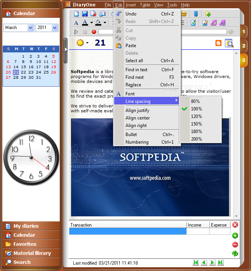Expand the font color dropdown arrow
251x271 pixels.
(92, 23)
